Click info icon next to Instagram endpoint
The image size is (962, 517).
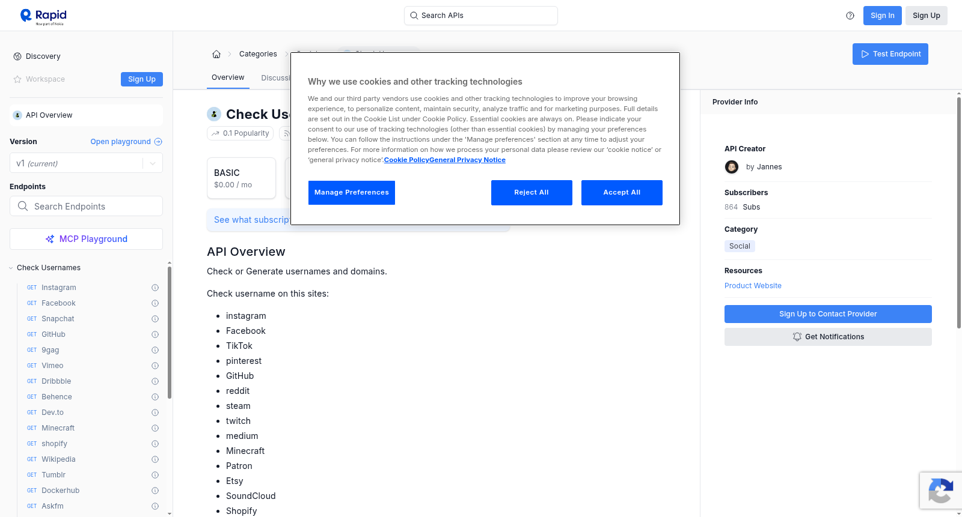pos(155,288)
